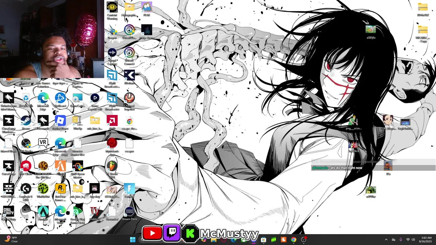Image resolution: width=436 pixels, height=245 pixels.
Task: Launch the AMD Software shortcut
Action: 112,124
